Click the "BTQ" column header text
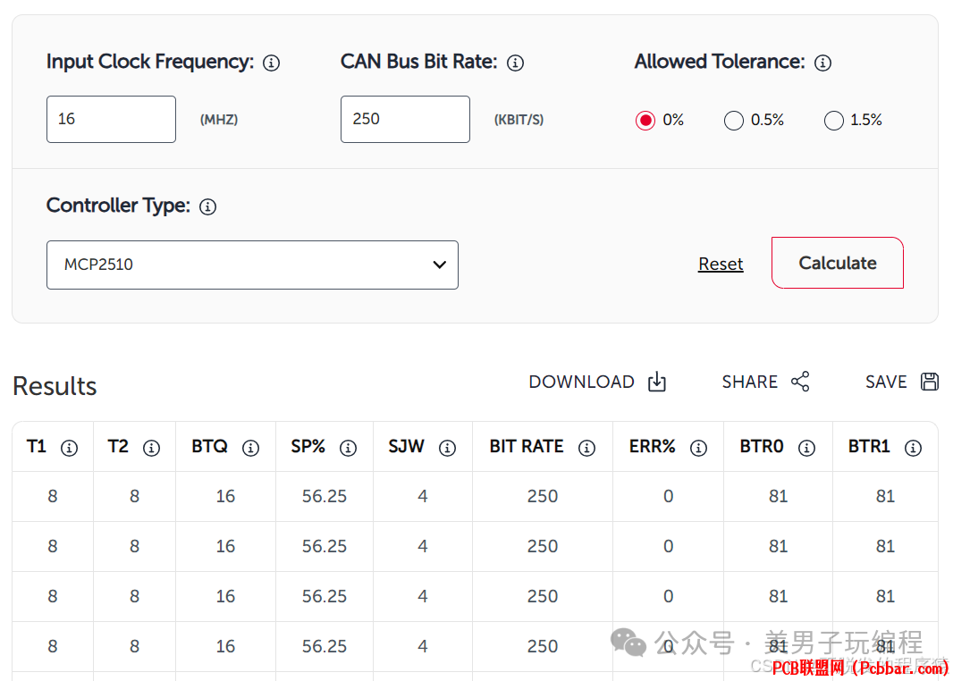This screenshot has width=953, height=681. click(210, 447)
